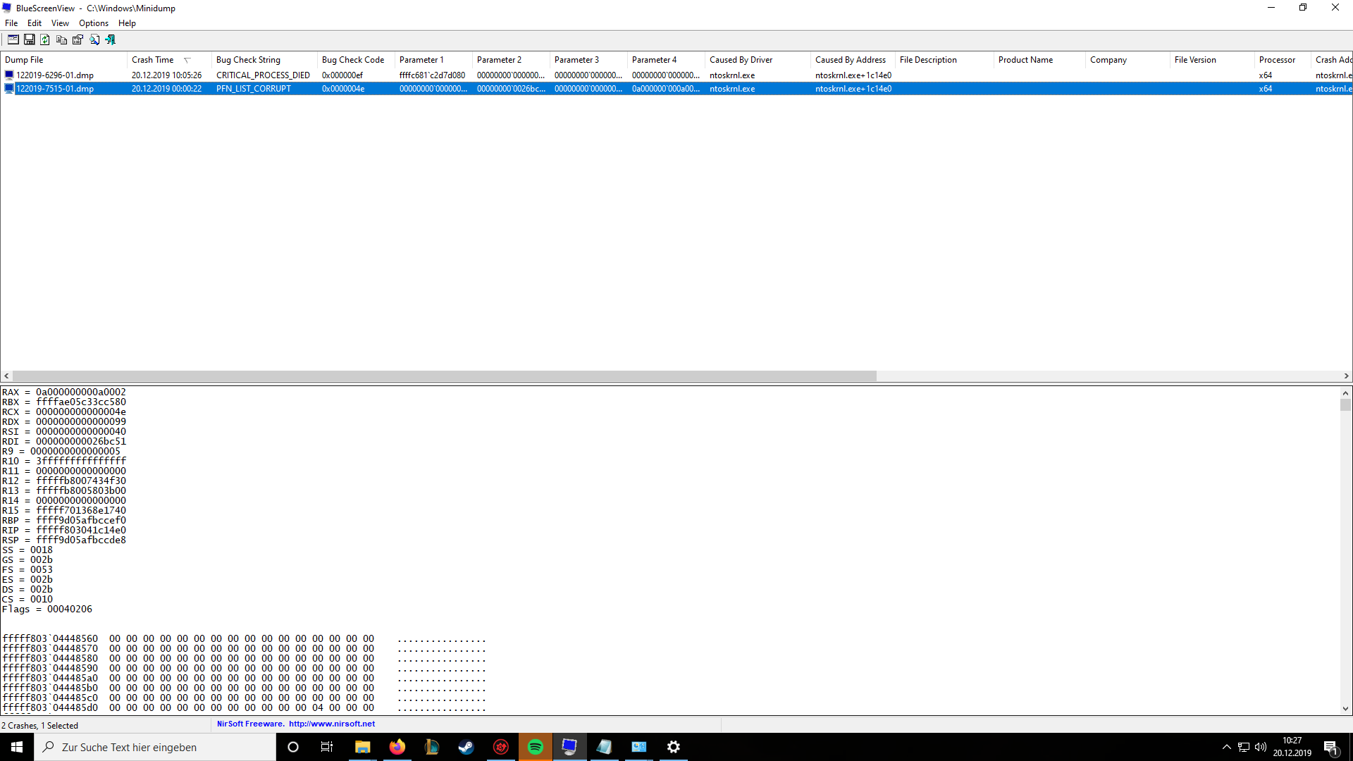The image size is (1353, 761).
Task: Open the Options menu
Action: coord(93,23)
